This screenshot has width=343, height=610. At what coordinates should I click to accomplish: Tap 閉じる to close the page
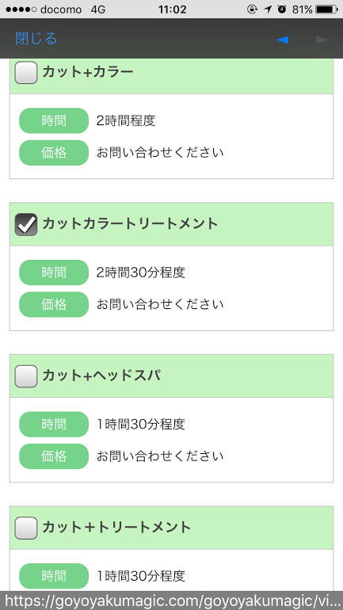click(36, 39)
